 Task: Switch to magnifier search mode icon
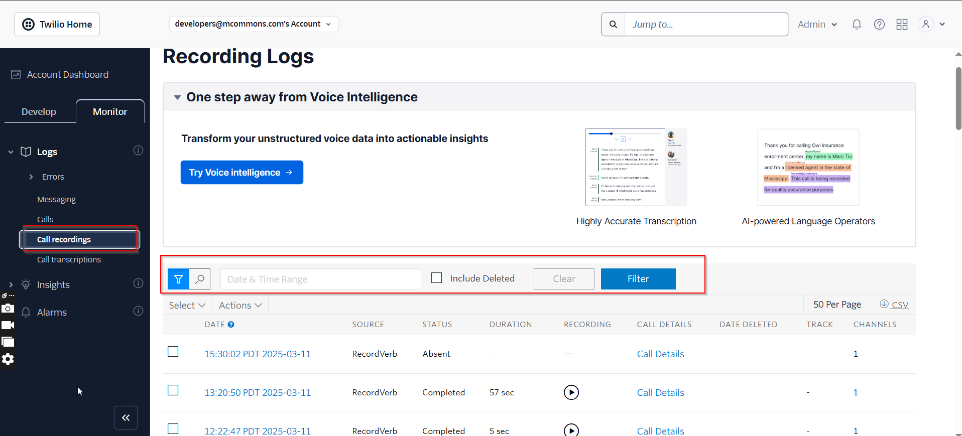pos(200,279)
